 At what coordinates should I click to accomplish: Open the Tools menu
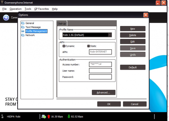[28, 9]
